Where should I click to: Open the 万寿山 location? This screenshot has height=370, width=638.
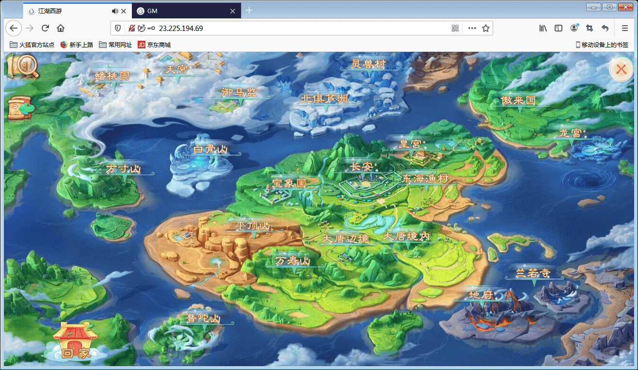(293, 261)
